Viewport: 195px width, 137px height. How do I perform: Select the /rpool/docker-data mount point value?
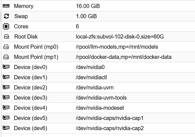pyautogui.click(x=124, y=57)
